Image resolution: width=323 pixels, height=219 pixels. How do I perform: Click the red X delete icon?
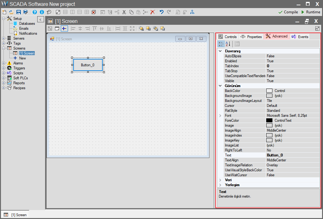tap(152, 12)
